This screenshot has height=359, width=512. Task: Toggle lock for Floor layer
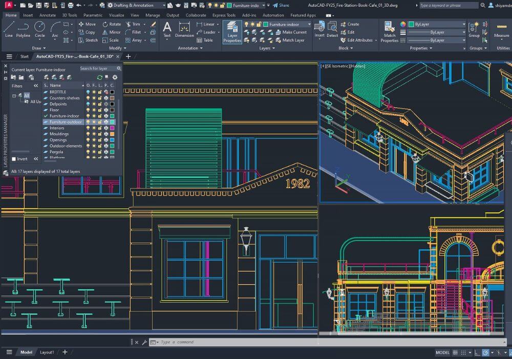100,110
